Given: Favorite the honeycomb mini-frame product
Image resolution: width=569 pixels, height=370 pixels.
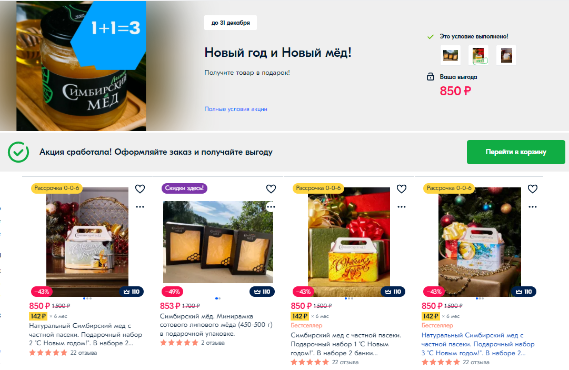Looking at the screenshot, I should click(271, 188).
